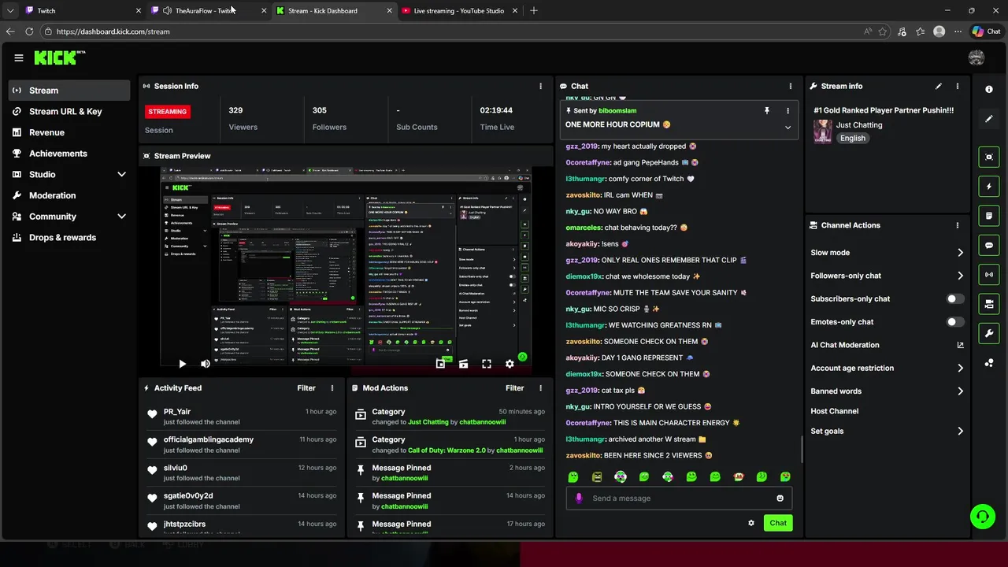Open browser tab search dropdown
Image resolution: width=1008 pixels, height=567 pixels.
pos(10,10)
